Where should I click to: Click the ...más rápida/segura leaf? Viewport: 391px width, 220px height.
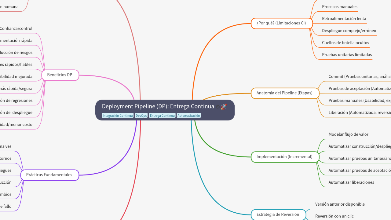tap(16, 89)
